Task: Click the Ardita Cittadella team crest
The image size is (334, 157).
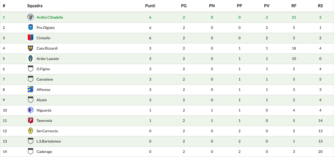Action: pyautogui.click(x=31, y=17)
